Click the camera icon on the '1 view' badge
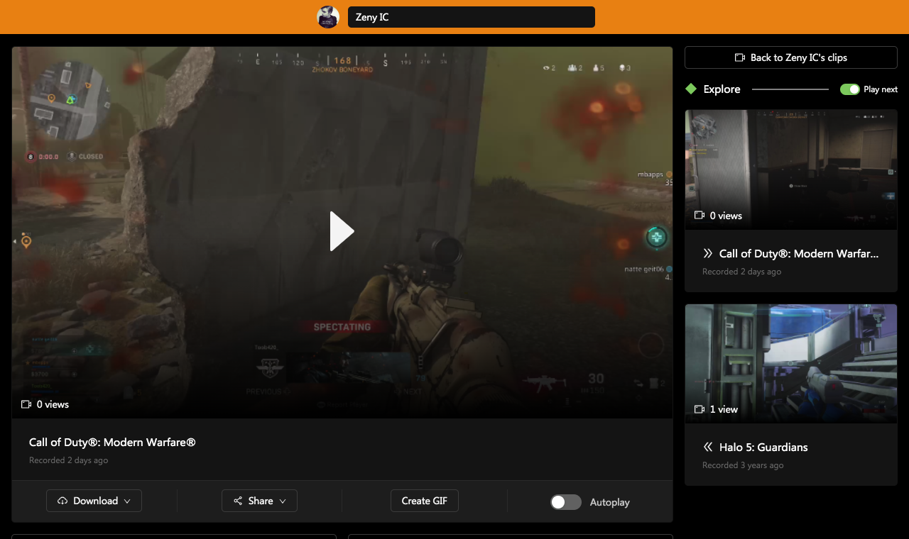Viewport: 909px width, 539px height. (699, 409)
